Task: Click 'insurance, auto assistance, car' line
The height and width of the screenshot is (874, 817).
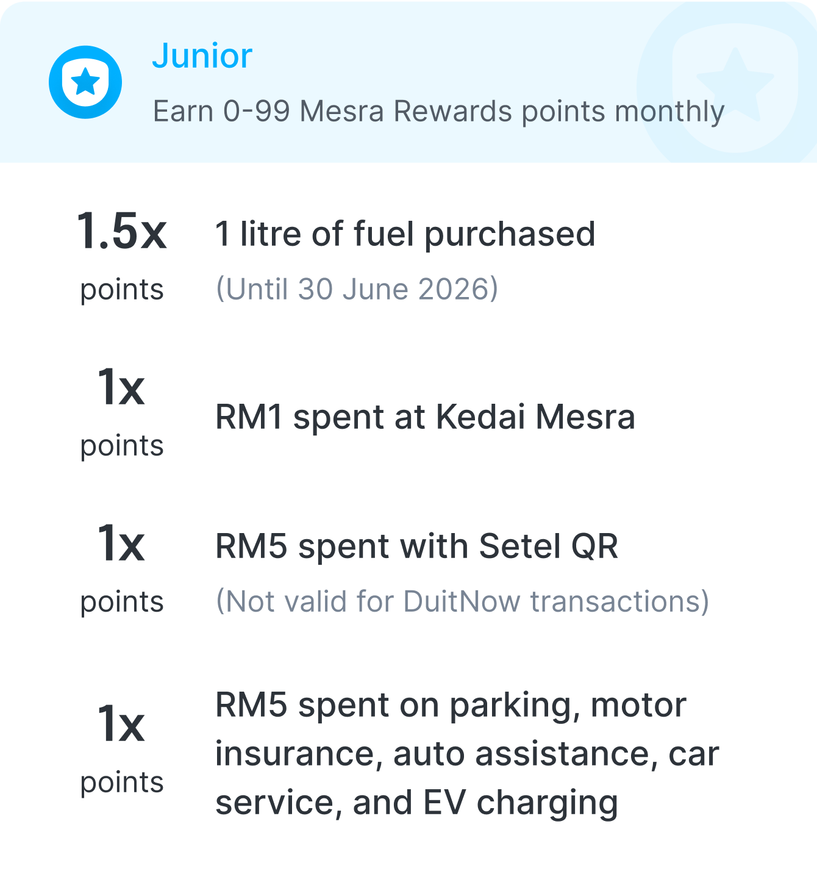Action: (x=468, y=754)
